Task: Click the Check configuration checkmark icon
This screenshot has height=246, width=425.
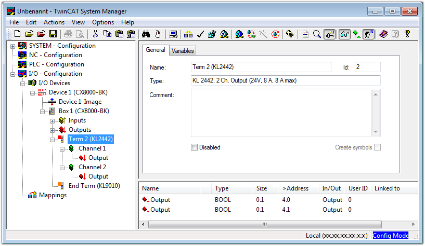Action: point(200,34)
